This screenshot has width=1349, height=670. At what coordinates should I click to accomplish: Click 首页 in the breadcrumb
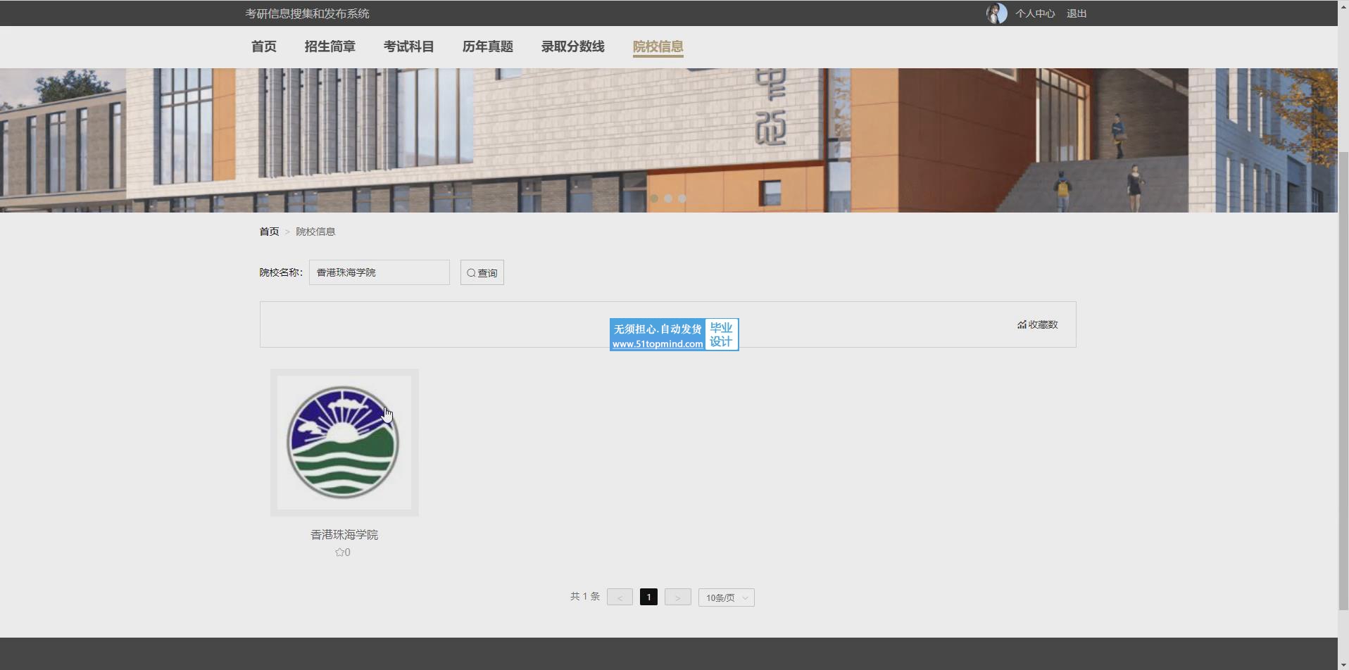(269, 232)
